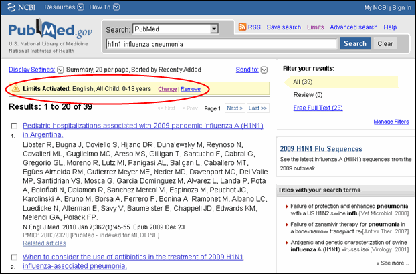Image resolution: width=416 pixels, height=274 pixels.
Task: Click the Limits Activated warning icon
Action: [x=16, y=88]
